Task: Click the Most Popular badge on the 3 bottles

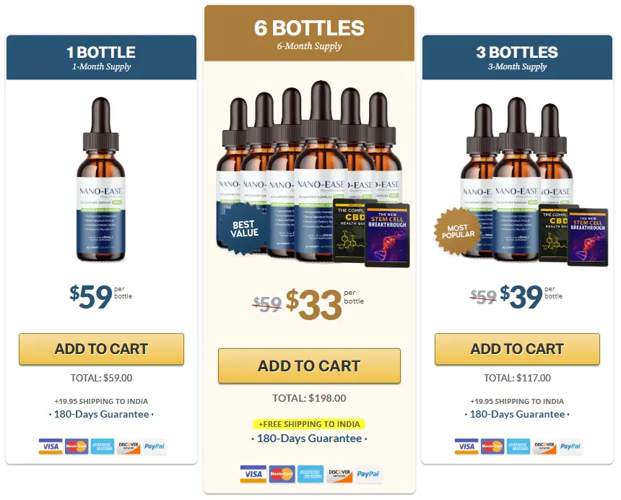Action: pos(458,231)
